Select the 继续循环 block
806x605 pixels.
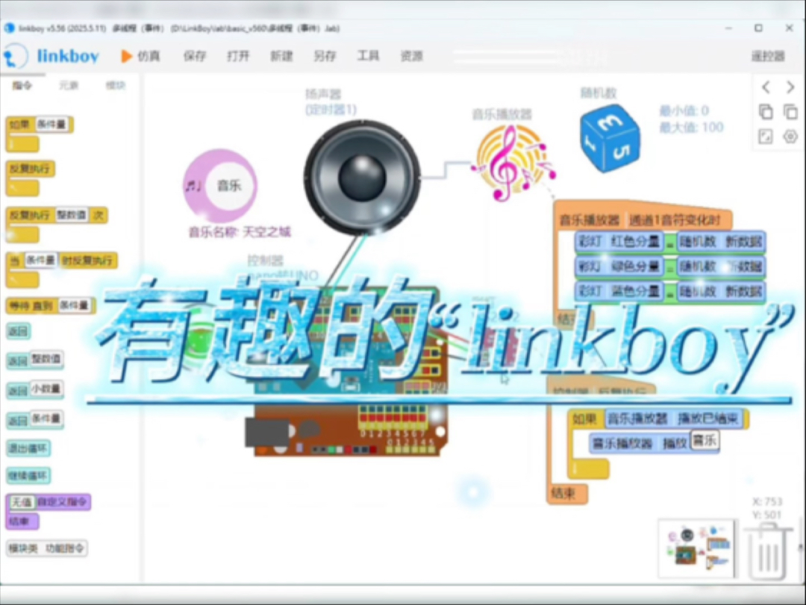point(28,475)
